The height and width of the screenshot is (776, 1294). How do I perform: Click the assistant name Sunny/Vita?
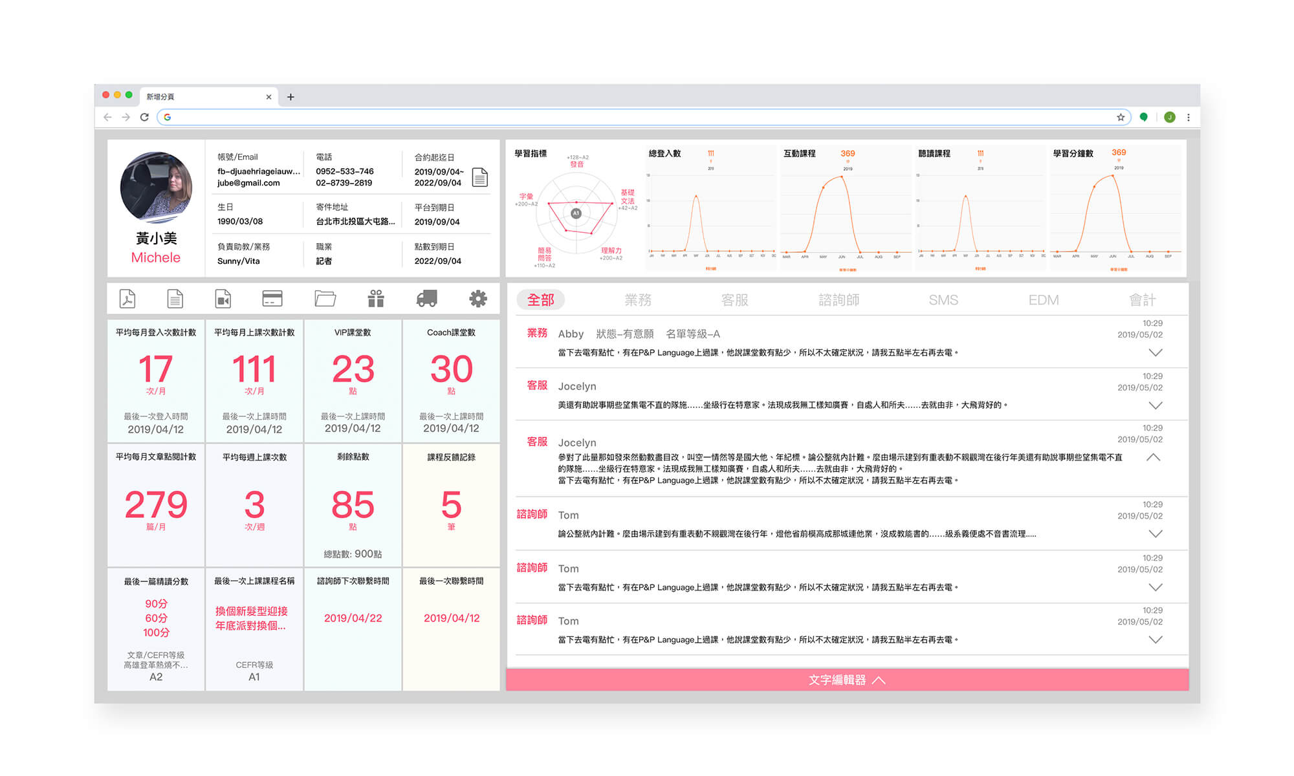238,261
